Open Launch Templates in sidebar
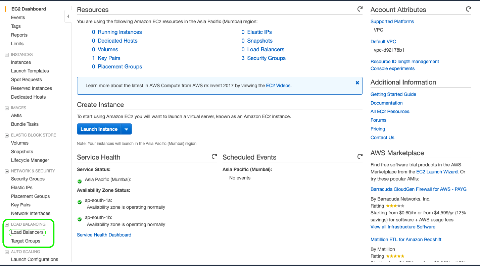The width and height of the screenshot is (480, 266). click(x=30, y=71)
